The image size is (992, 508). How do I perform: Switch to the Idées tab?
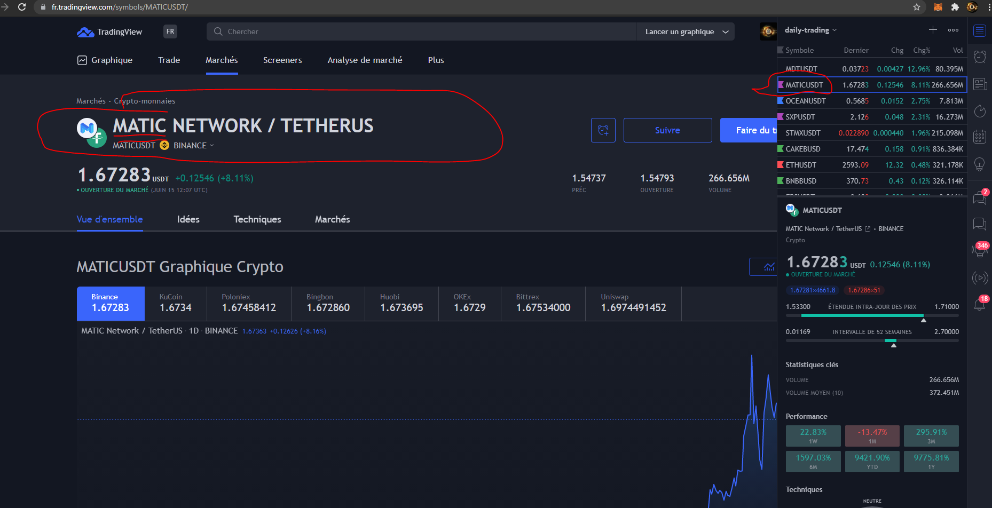(188, 219)
